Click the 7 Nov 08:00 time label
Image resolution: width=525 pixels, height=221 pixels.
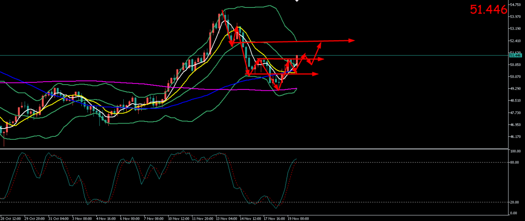click(x=154, y=218)
